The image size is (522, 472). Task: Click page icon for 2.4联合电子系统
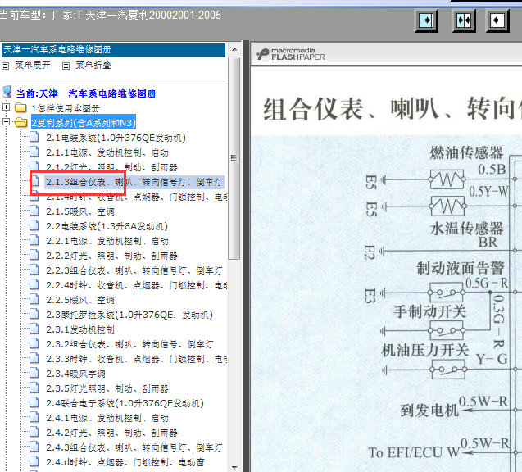click(34, 402)
